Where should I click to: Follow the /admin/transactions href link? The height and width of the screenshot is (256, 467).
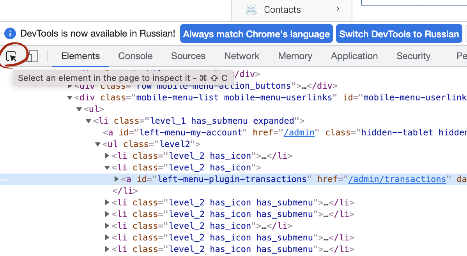(x=397, y=179)
